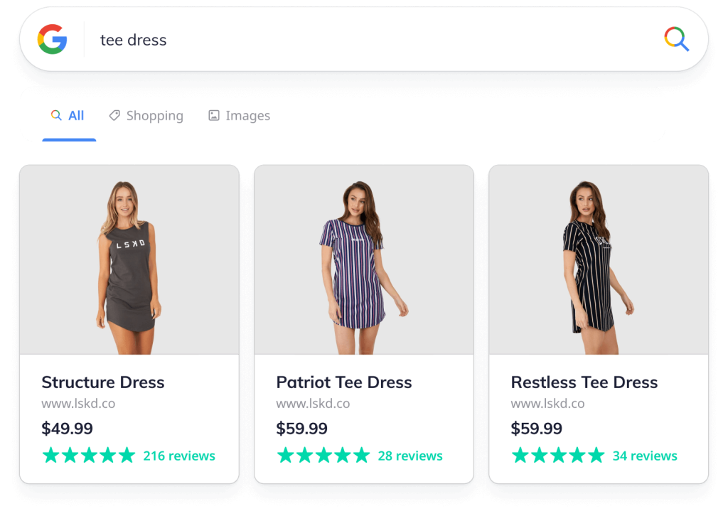
Task: Open the Restless Tee Dress product image
Action: (599, 260)
